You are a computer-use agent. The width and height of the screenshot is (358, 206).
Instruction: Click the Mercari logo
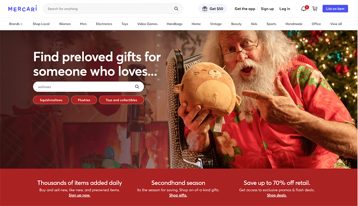22,9
